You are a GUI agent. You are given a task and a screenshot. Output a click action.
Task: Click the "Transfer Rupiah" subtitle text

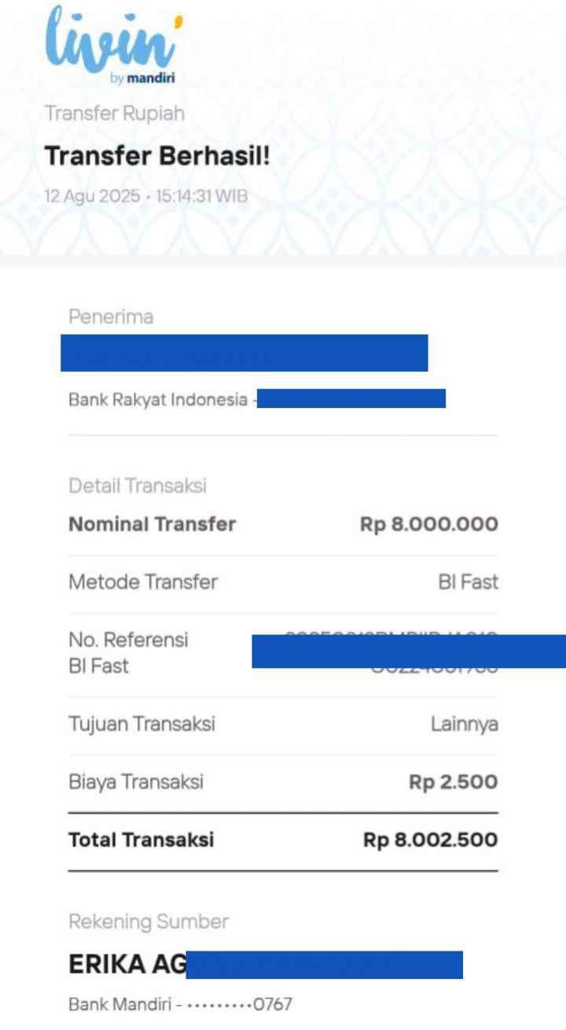pos(115,113)
